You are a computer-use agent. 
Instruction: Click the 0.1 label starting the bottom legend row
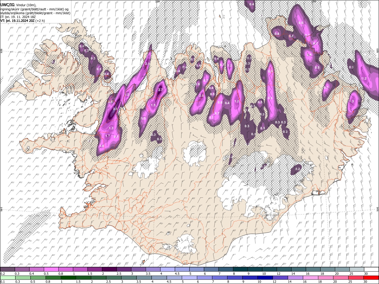point(2,282)
